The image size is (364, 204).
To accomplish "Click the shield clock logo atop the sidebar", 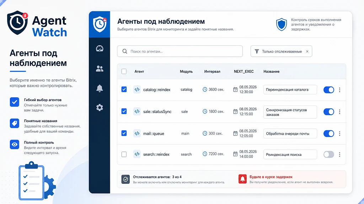I will point(100,24).
